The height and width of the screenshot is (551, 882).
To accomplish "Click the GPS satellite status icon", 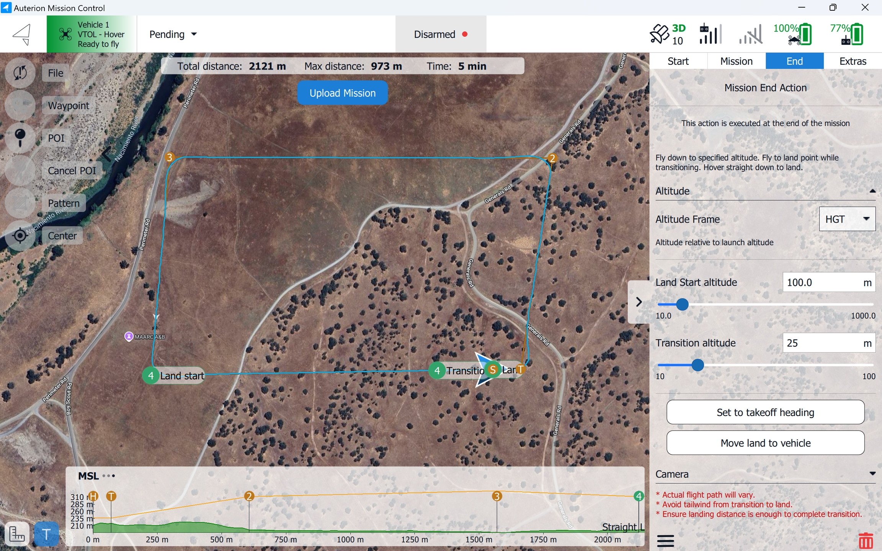I will coord(659,34).
